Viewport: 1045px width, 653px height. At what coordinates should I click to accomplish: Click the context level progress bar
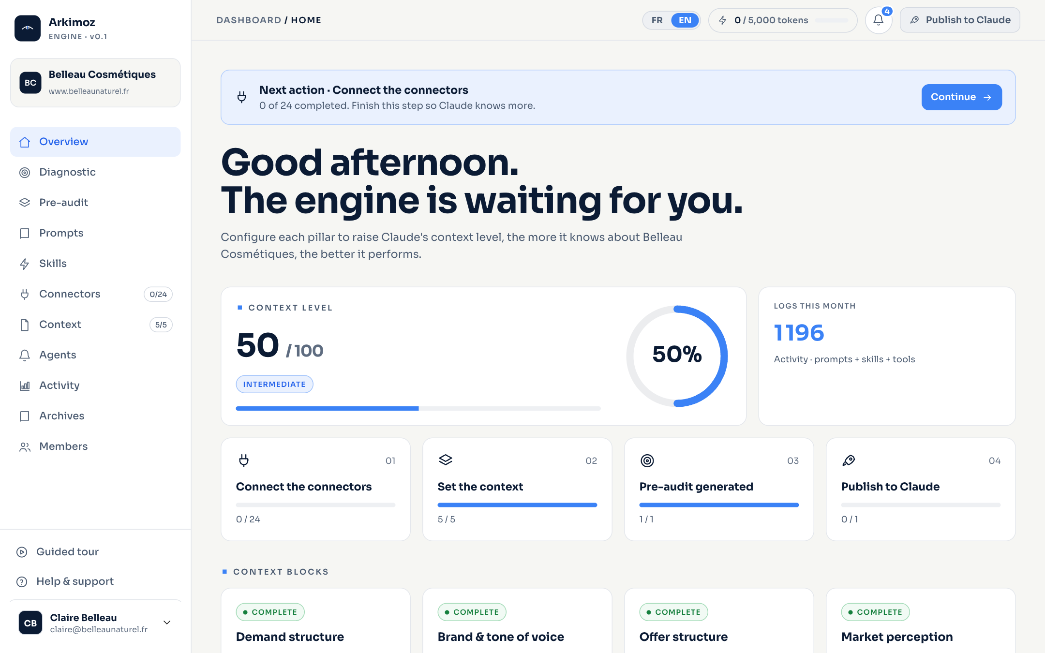coord(418,409)
